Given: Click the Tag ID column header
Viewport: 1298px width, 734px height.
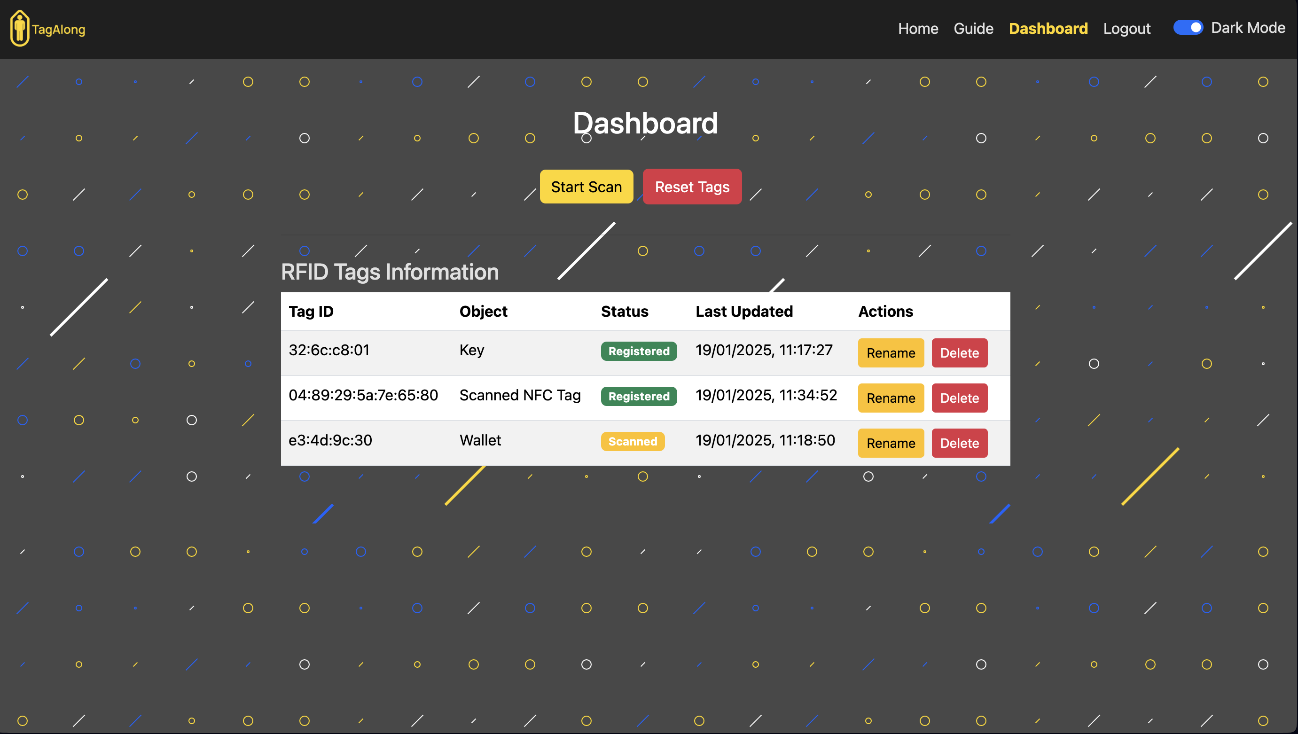Looking at the screenshot, I should pyautogui.click(x=311, y=312).
